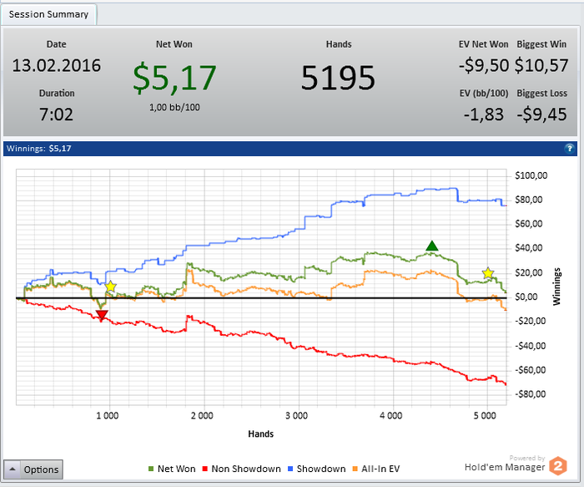The height and width of the screenshot is (487, 584).
Task: Select the yellow star near 1 000 hands
Action: pyautogui.click(x=111, y=287)
